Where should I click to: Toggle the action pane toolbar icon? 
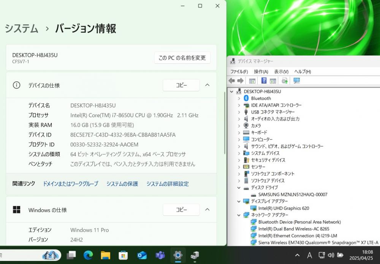click(273, 81)
